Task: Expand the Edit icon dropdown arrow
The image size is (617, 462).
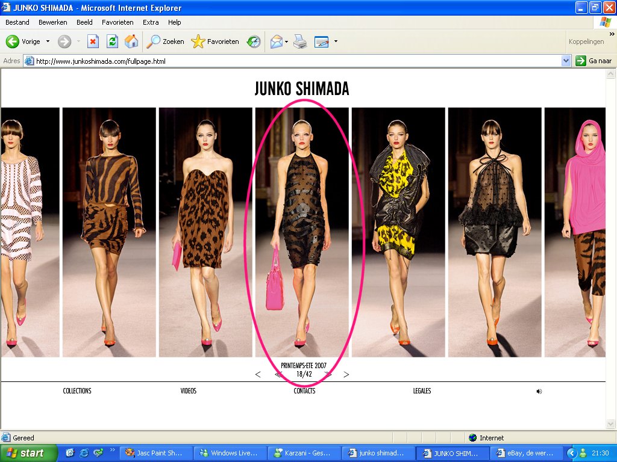Action: coord(336,42)
